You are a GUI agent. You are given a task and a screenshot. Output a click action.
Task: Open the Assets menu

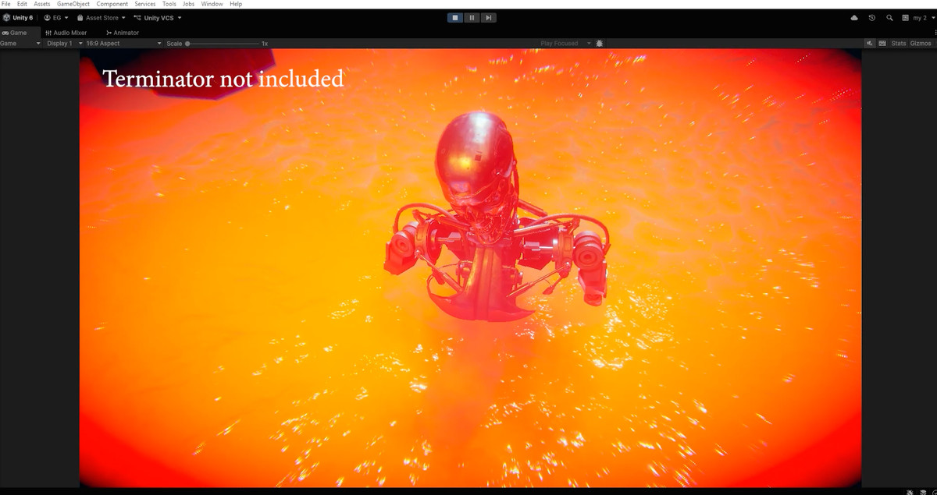(41, 4)
